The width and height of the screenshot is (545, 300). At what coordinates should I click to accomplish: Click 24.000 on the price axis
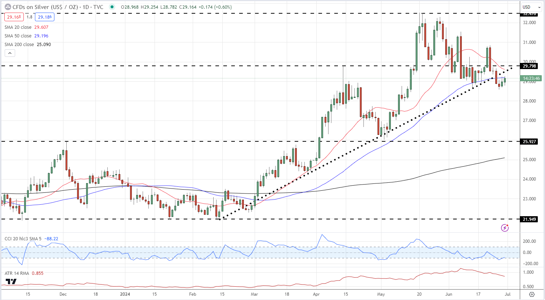click(x=529, y=179)
